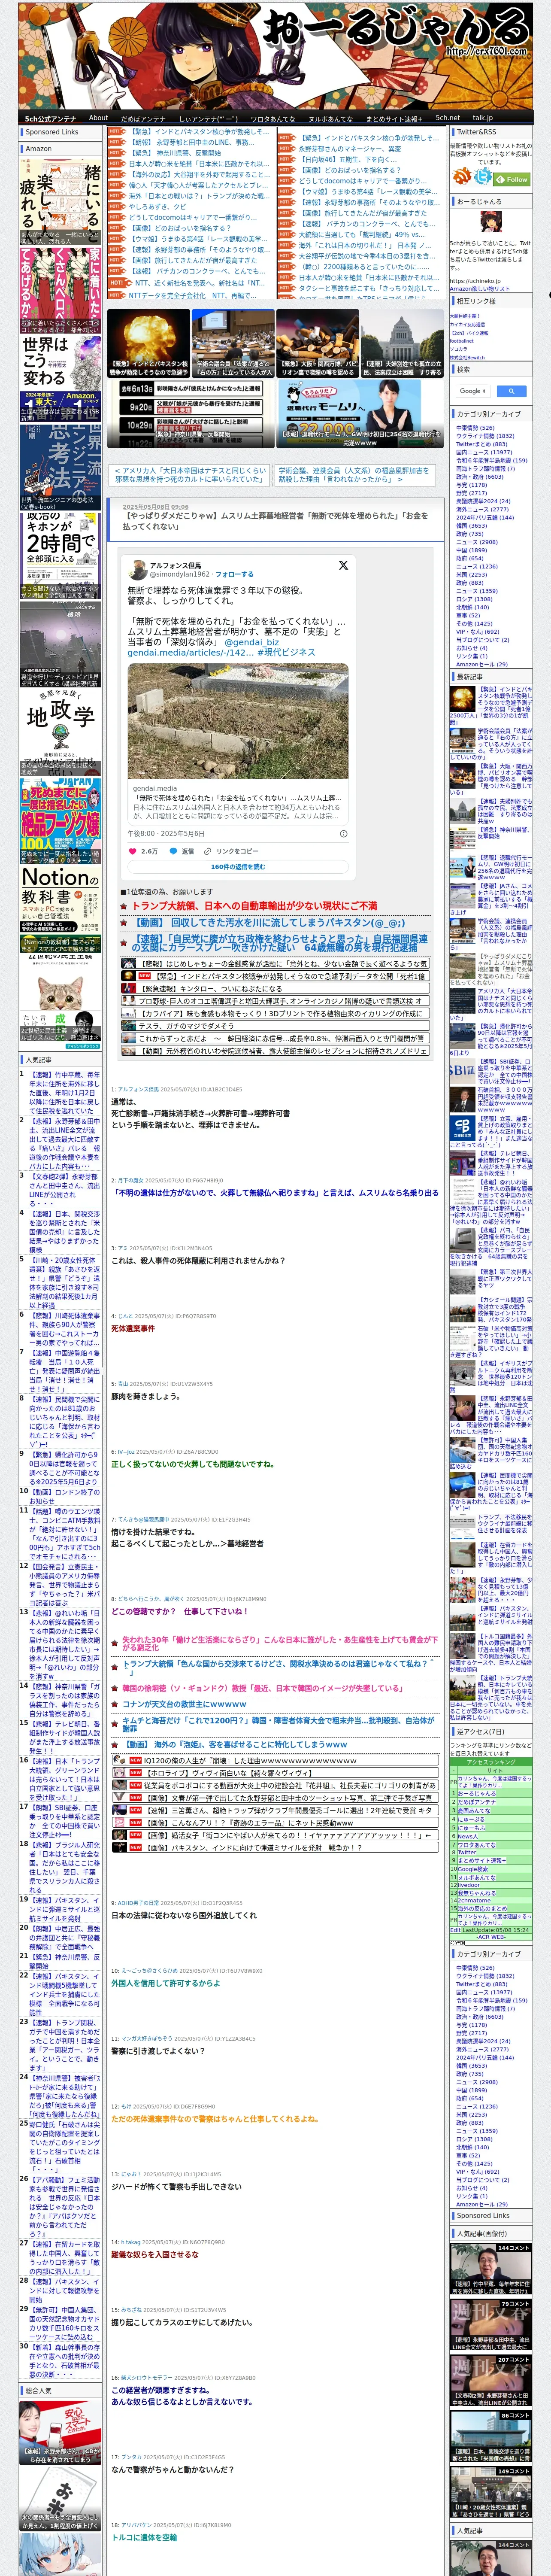This screenshot has height=2576, width=551.
Task: Click article title やっぱりダメだこりゃ ムスリム土葬墓地
Action: (x=275, y=521)
